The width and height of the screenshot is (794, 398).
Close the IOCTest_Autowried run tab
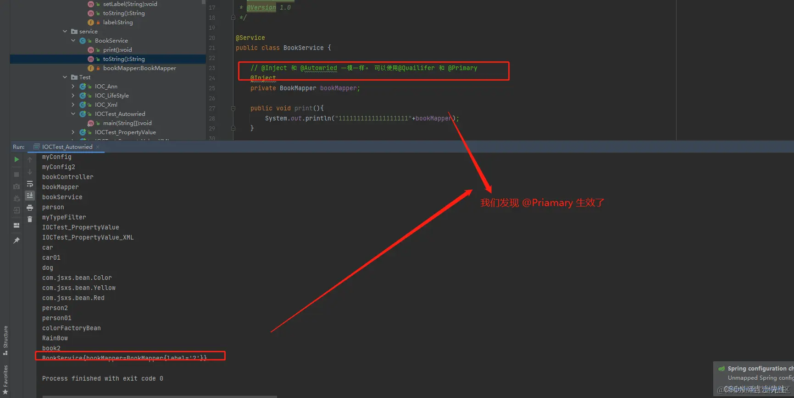pyautogui.click(x=98, y=147)
